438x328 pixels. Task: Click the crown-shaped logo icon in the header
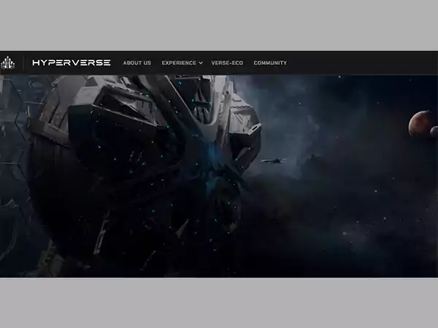click(7, 63)
